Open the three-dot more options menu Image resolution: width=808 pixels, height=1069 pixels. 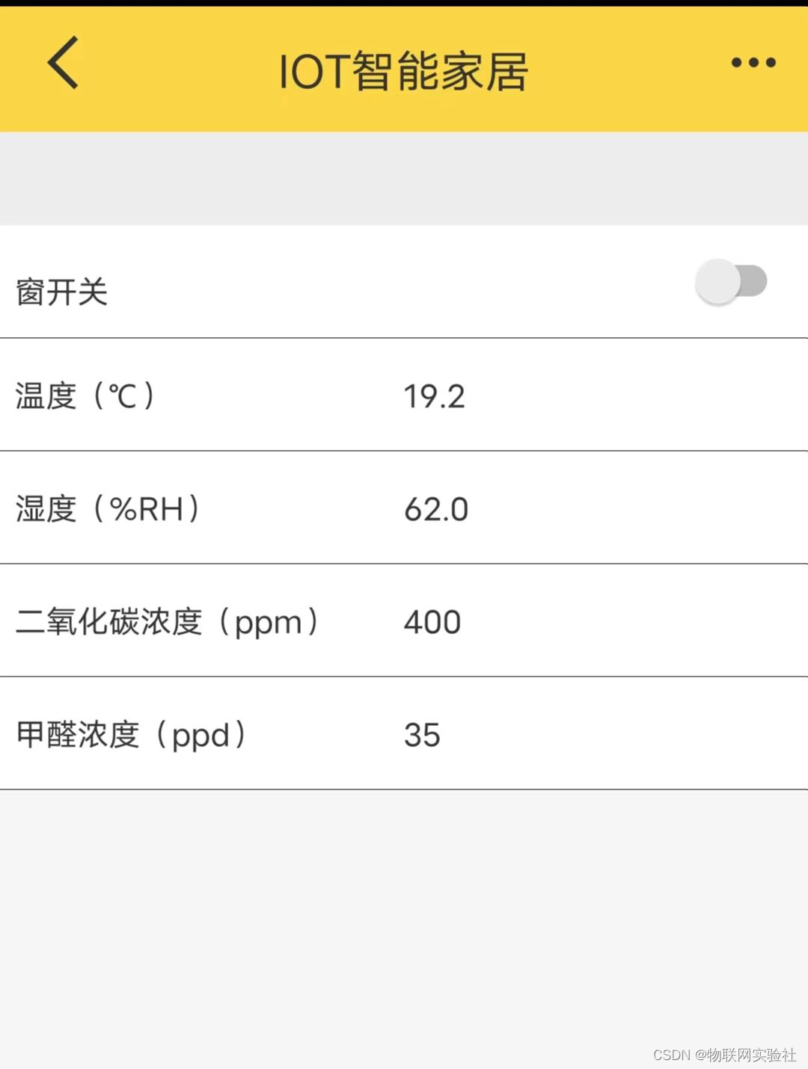753,63
